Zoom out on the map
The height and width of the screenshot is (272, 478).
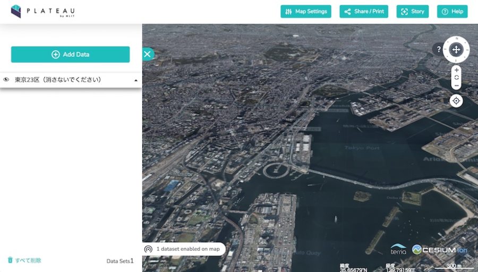tap(456, 85)
